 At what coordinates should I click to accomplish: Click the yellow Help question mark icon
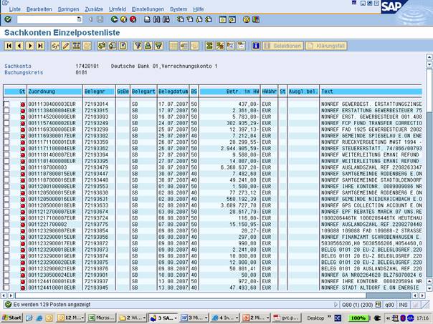click(247, 19)
